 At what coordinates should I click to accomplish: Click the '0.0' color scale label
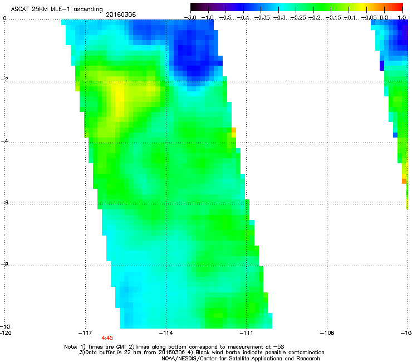click(x=384, y=18)
